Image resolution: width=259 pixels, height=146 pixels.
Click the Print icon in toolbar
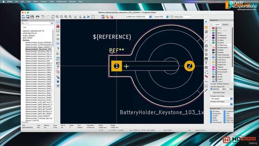coord(38,17)
